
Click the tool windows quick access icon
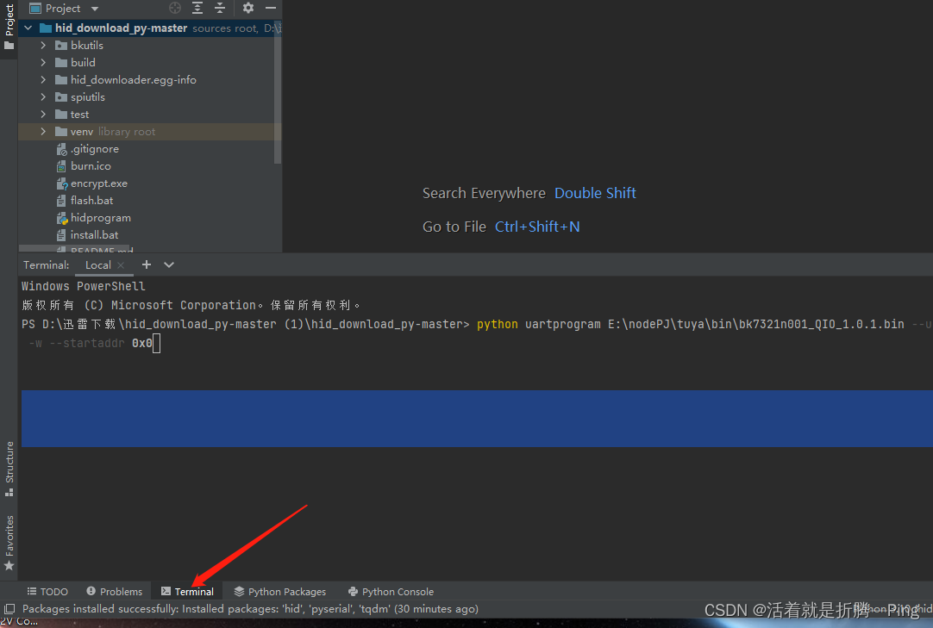[x=9, y=608]
